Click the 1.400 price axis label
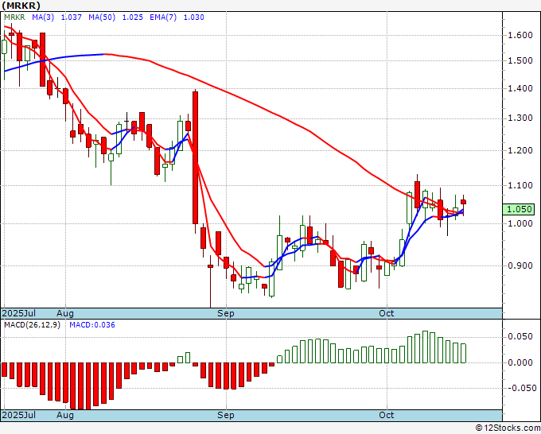Image resolution: width=541 pixels, height=434 pixels. point(520,88)
